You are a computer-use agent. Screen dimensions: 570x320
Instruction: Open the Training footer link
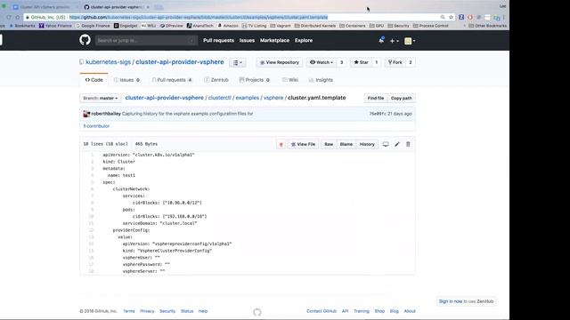362,311
